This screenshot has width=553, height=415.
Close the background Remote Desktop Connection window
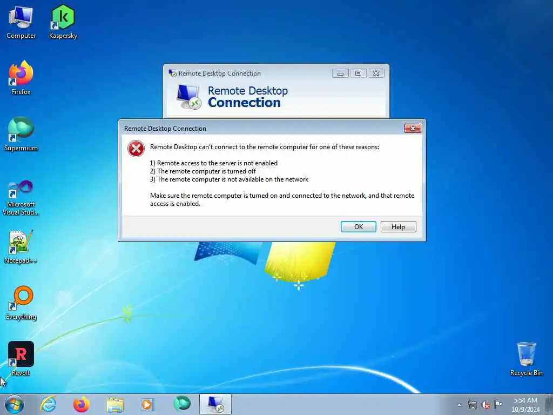376,73
